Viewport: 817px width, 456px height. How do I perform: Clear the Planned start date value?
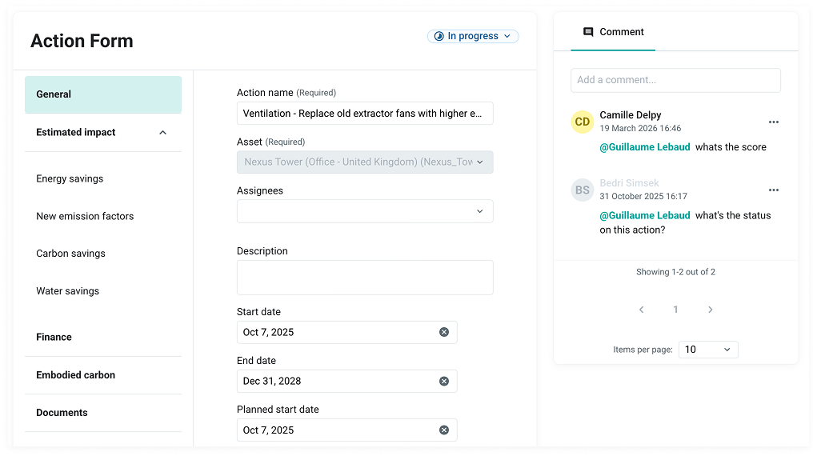(x=444, y=430)
